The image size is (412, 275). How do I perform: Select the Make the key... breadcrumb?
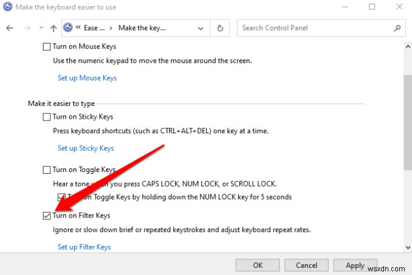click(x=142, y=28)
